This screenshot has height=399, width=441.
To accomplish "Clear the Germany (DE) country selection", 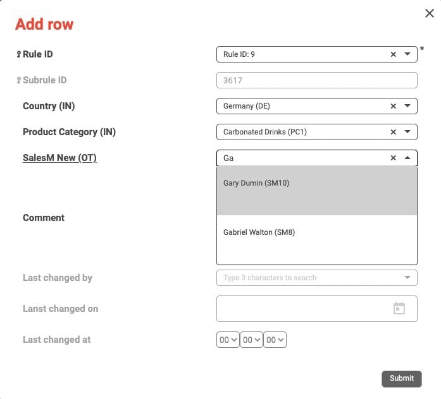I will pos(393,106).
